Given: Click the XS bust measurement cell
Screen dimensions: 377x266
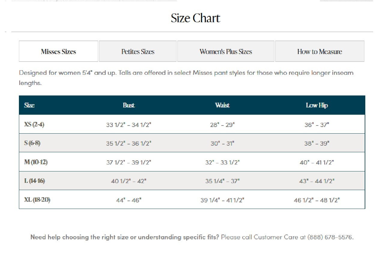Looking at the screenshot, I should coord(128,125).
